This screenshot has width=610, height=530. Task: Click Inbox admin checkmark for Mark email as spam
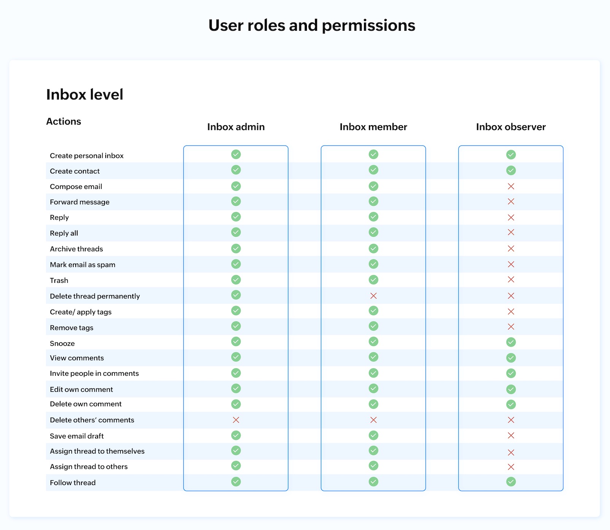coord(236,264)
